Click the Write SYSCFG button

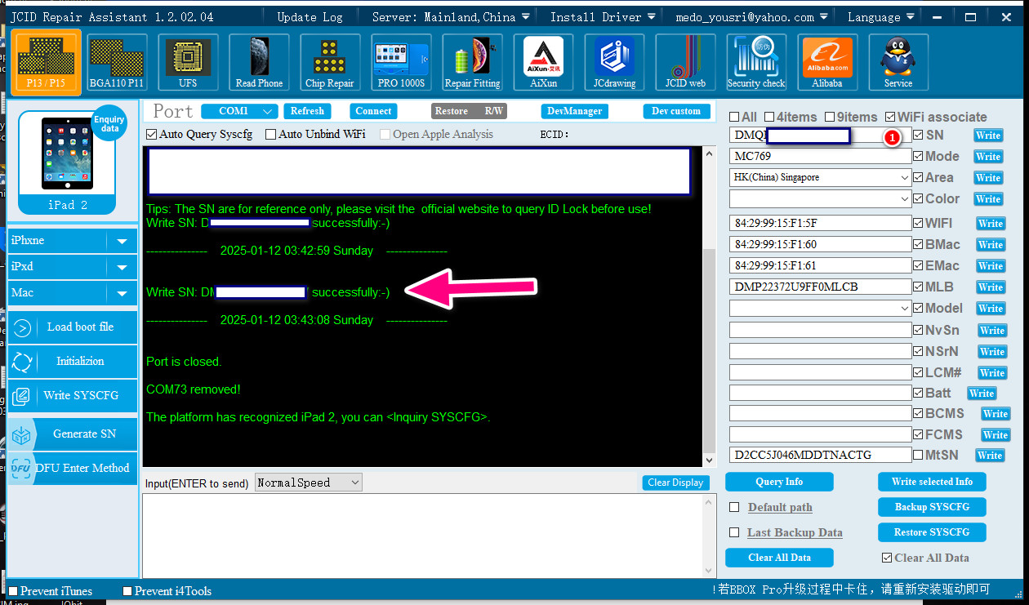point(73,395)
